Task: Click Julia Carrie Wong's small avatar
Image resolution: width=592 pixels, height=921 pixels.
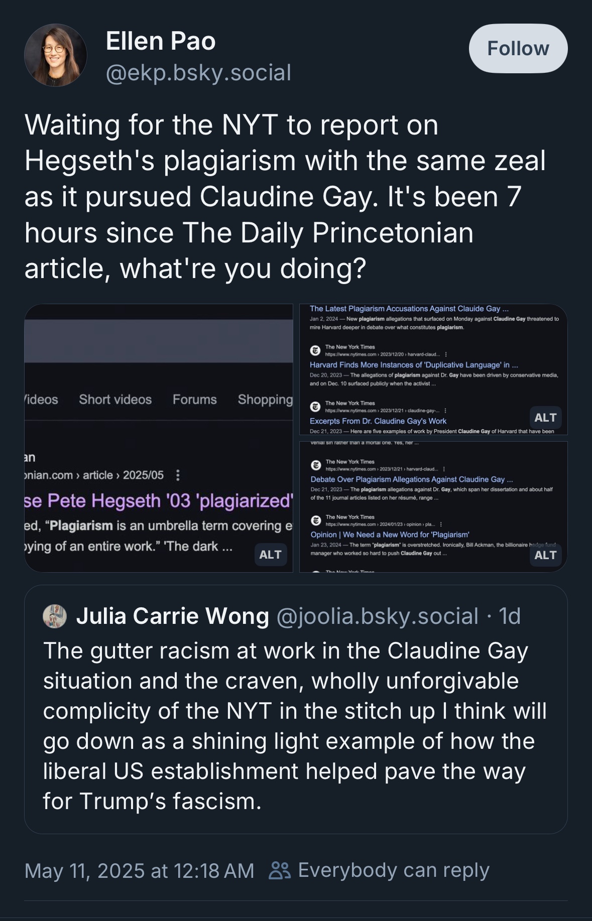Action: point(55,616)
